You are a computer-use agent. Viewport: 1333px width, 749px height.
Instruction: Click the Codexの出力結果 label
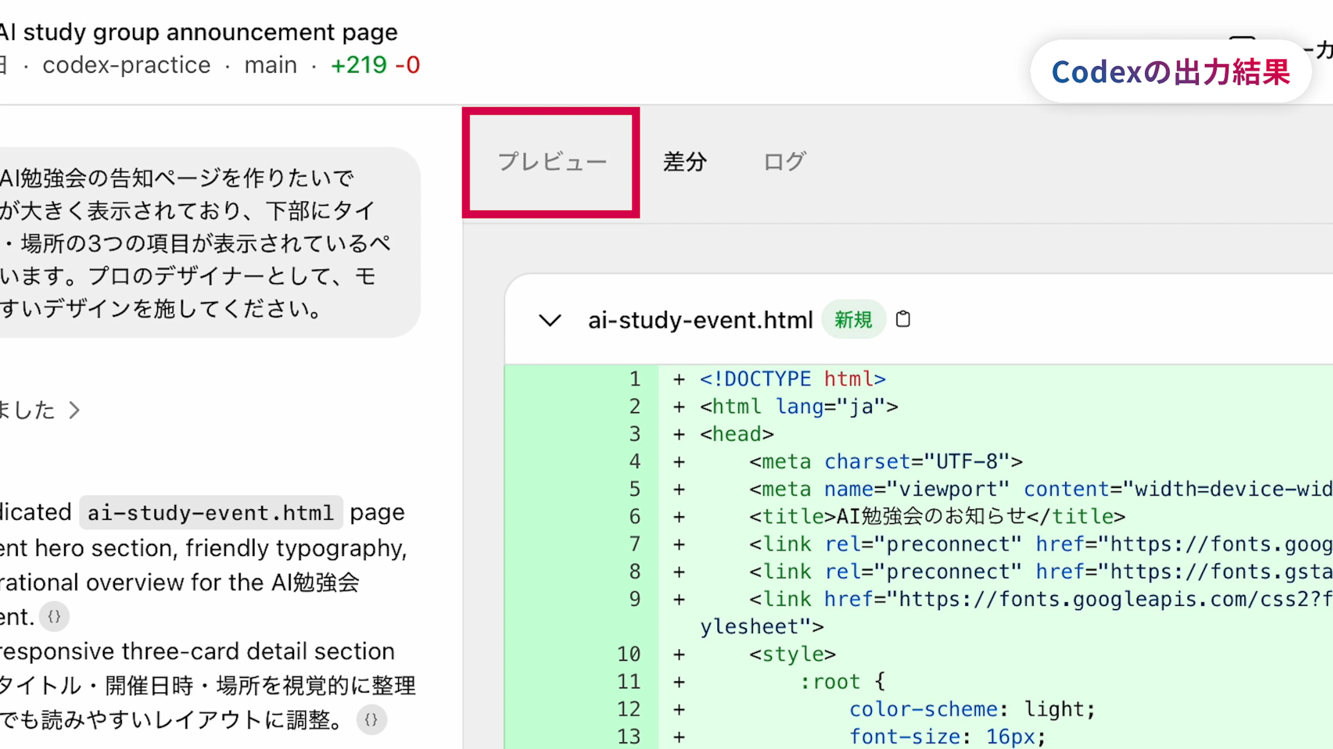coord(1171,72)
